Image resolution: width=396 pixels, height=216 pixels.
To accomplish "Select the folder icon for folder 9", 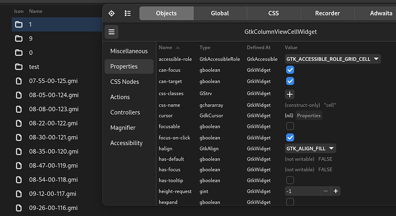I will tap(19, 38).
